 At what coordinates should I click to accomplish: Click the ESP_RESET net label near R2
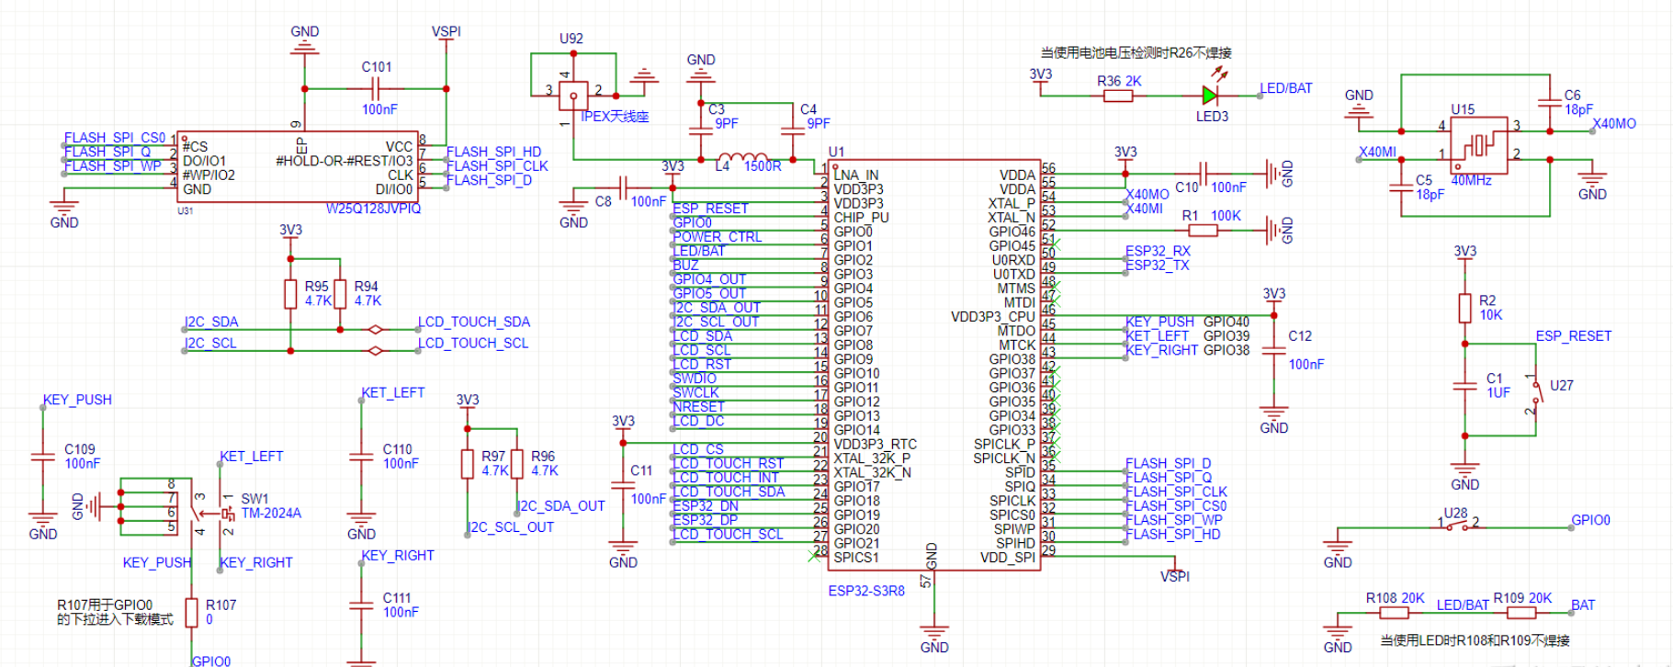[x=1573, y=336]
